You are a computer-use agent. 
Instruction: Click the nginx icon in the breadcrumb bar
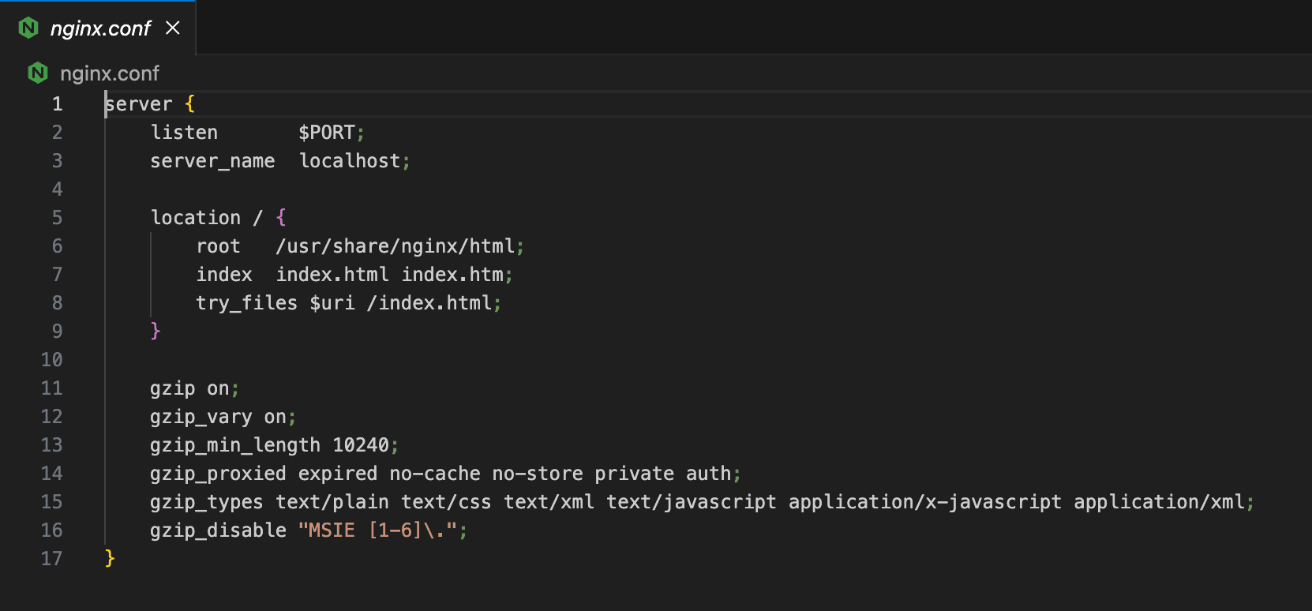point(38,73)
